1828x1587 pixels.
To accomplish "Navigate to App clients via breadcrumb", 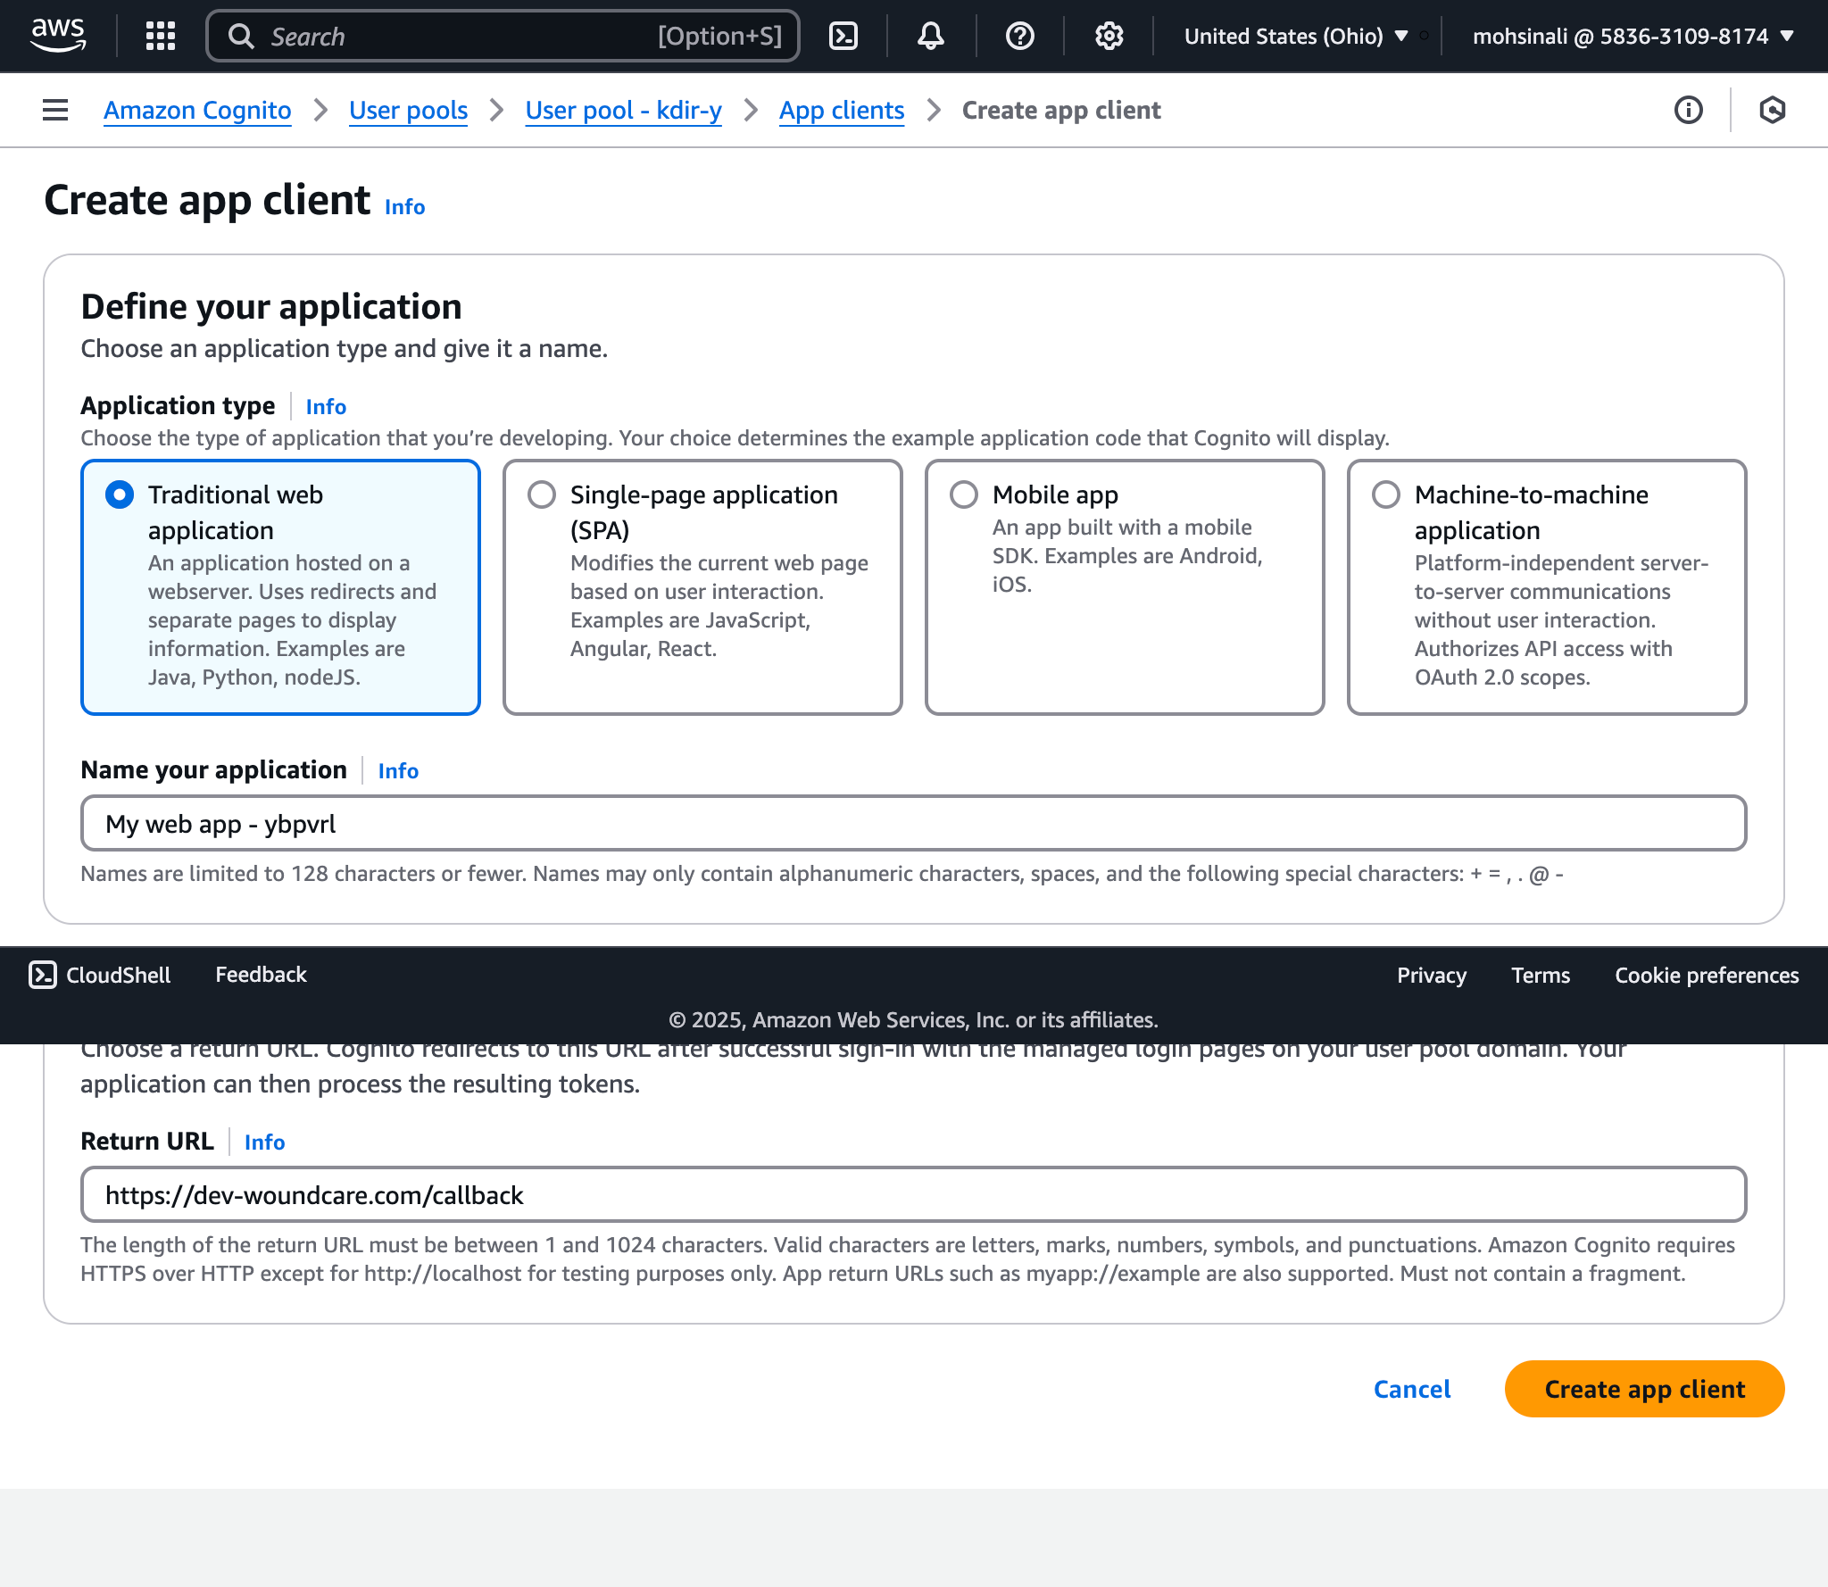I will 841,110.
